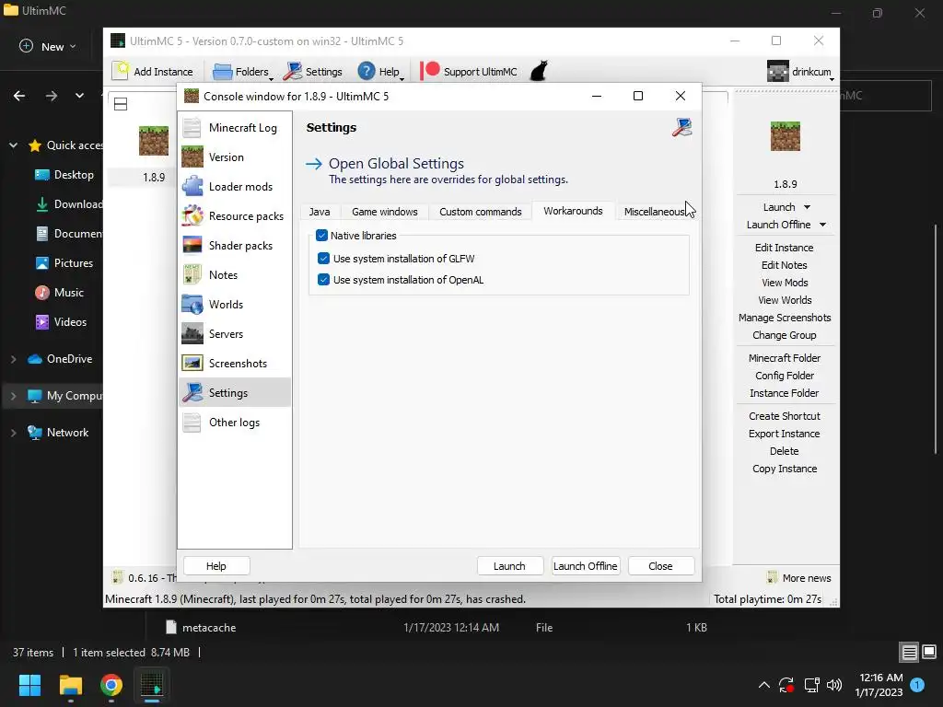
Task: Toggle the Native libraries checkbox
Action: pyautogui.click(x=321, y=235)
